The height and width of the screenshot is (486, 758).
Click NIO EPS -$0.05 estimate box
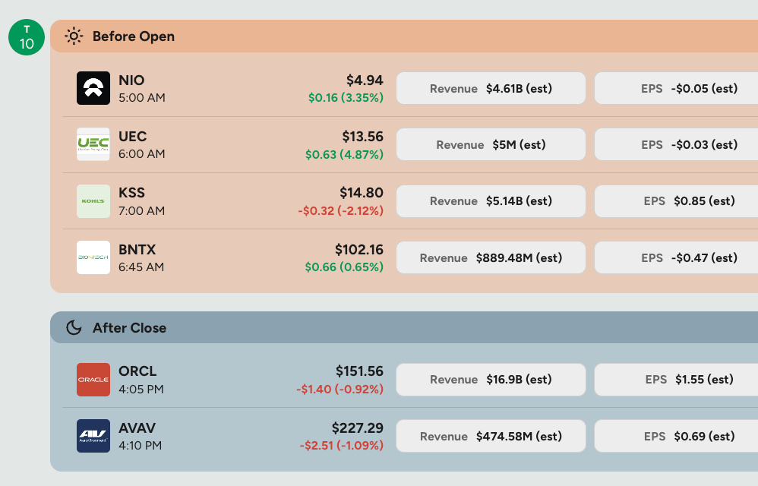[676, 88]
